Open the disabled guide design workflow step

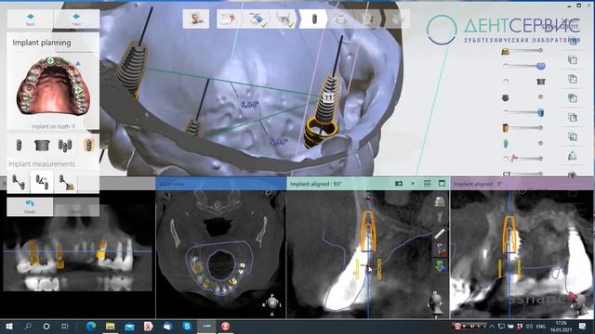click(340, 19)
